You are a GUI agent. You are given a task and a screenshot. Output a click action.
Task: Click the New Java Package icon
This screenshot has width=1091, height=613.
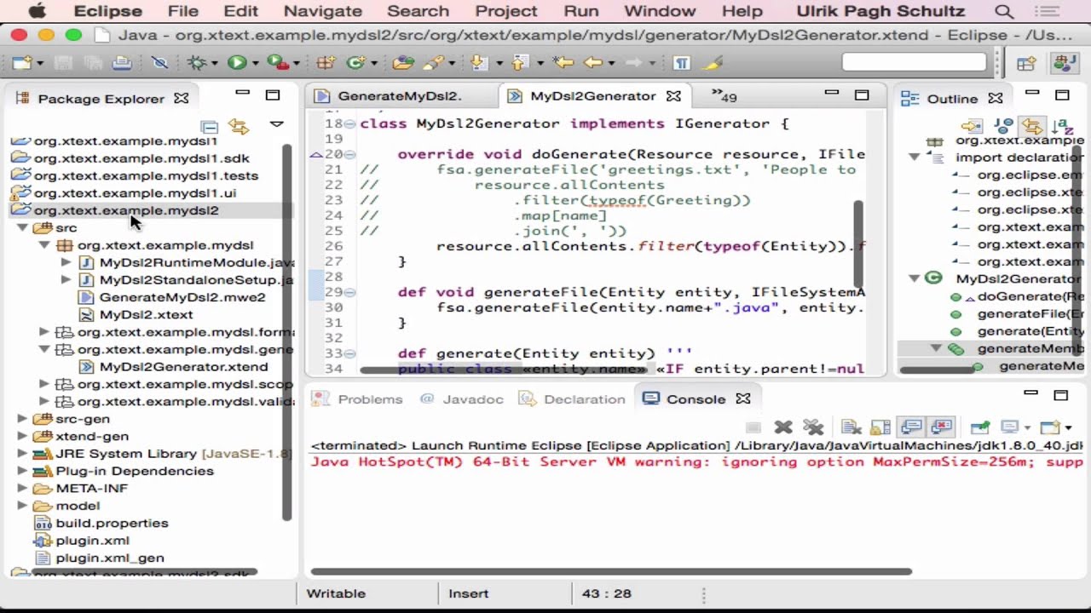pyautogui.click(x=326, y=63)
